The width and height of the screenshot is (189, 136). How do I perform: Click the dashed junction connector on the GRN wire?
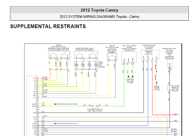pyautogui.click(x=95, y=106)
